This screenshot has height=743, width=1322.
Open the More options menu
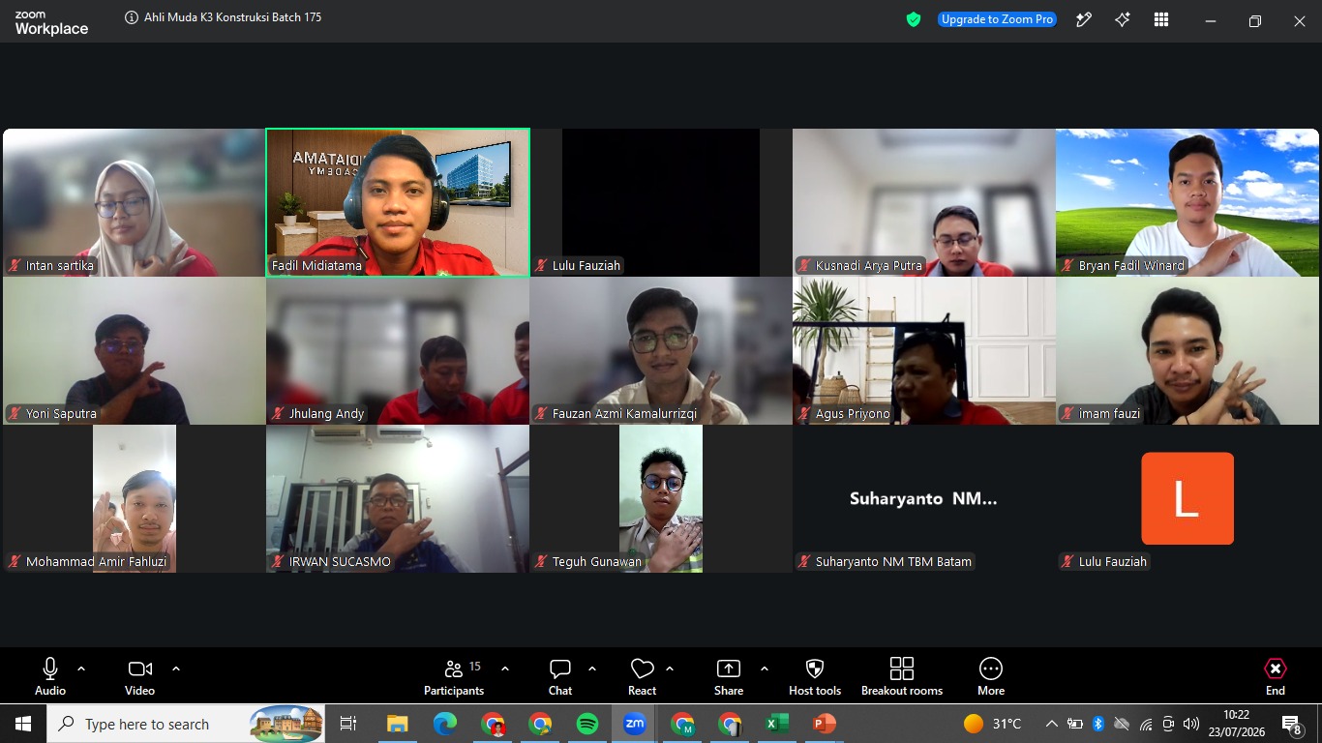point(991,675)
